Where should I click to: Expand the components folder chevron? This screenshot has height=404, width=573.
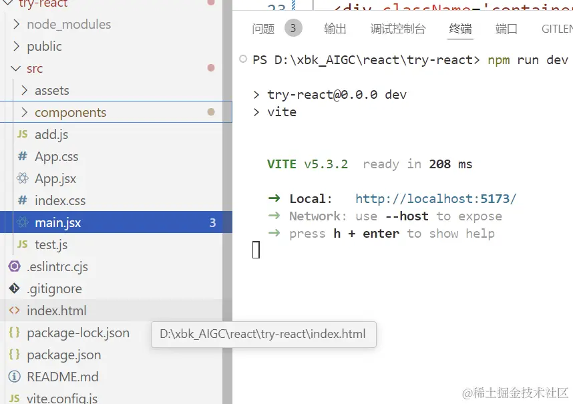24,112
